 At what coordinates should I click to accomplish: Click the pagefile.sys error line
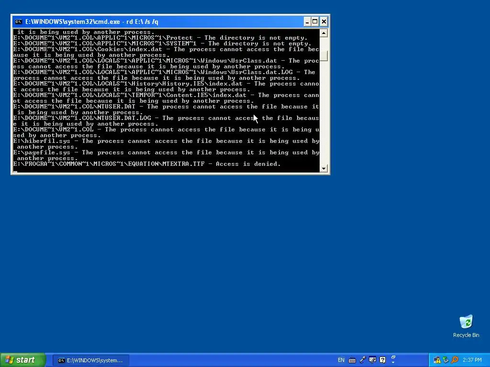click(x=166, y=155)
